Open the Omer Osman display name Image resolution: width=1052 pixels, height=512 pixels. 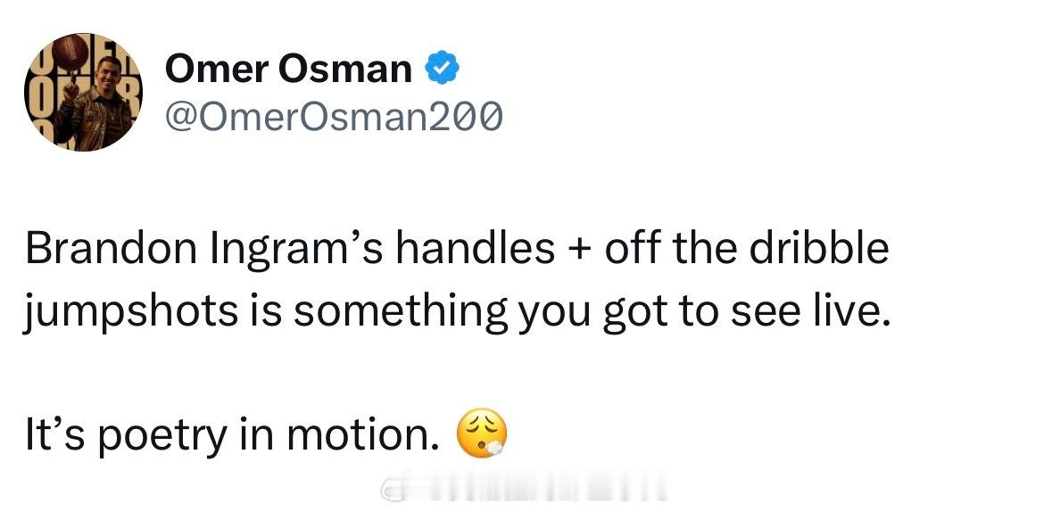click(x=289, y=69)
